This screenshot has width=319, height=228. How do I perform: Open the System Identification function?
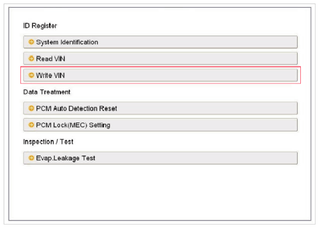[160, 42]
